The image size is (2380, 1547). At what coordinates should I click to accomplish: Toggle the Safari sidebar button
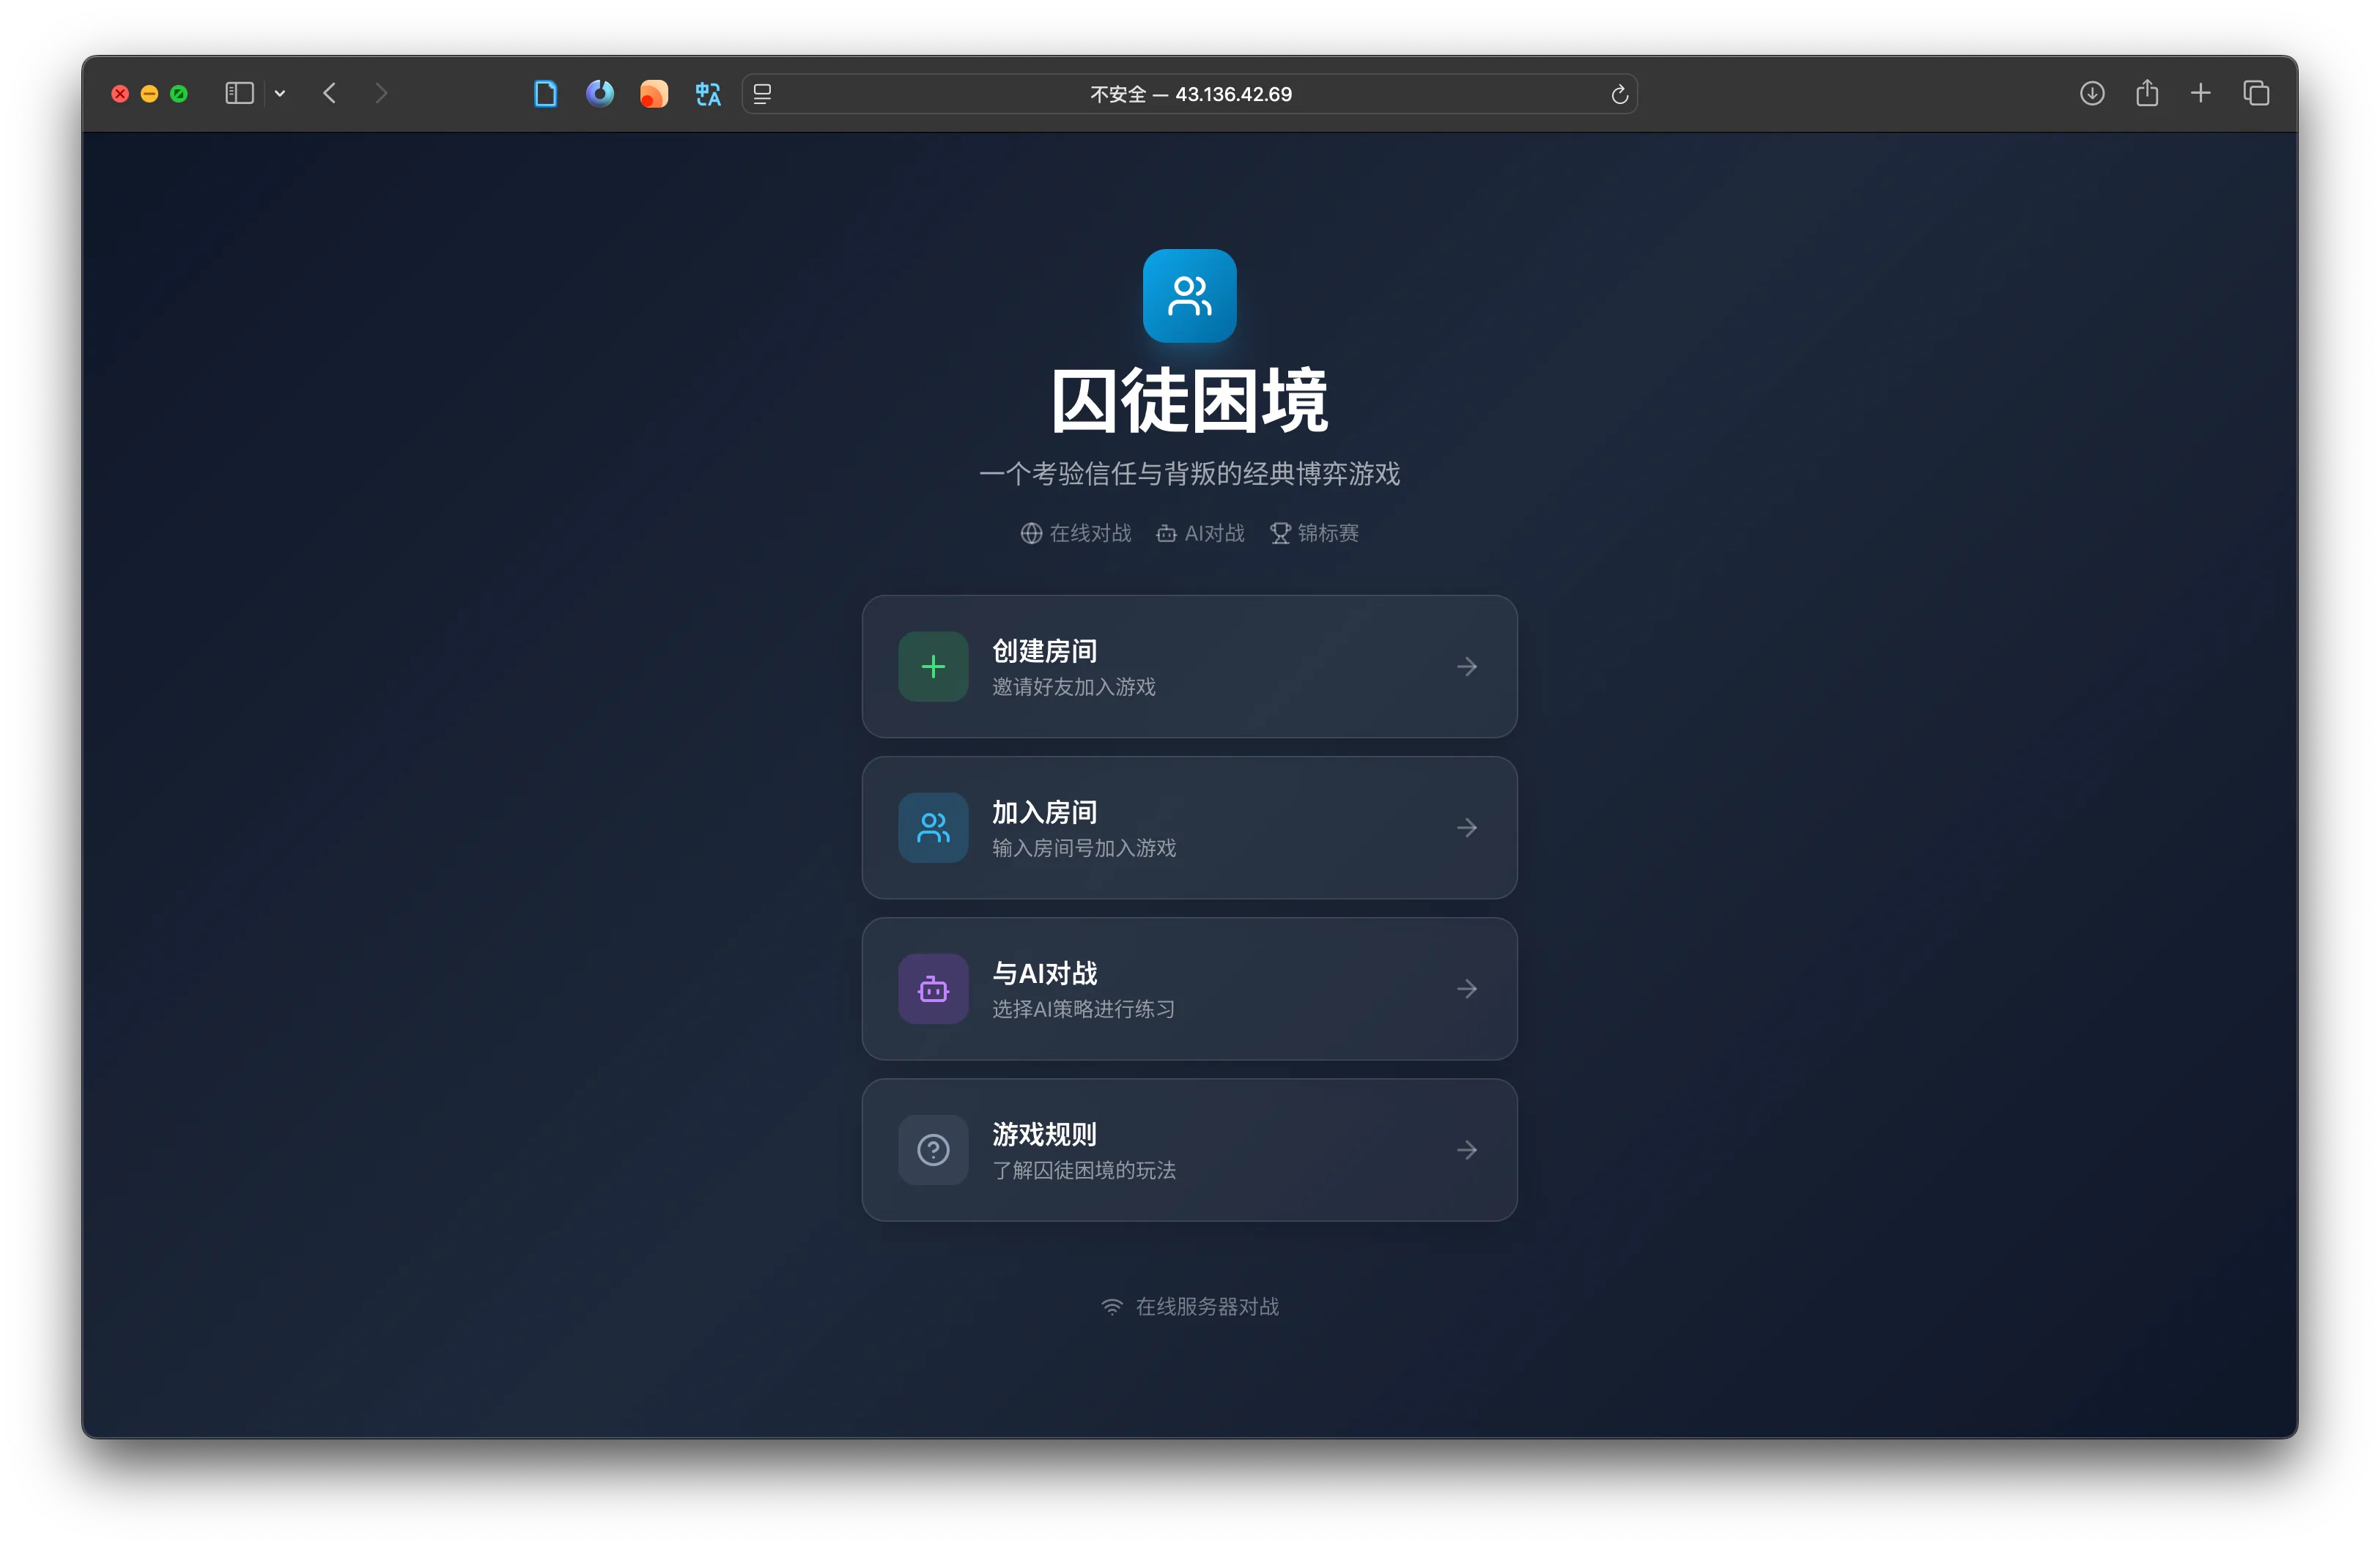239,94
